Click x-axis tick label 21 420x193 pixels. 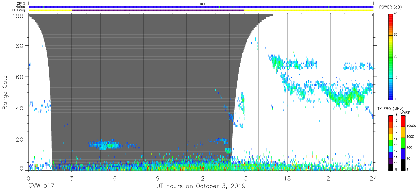pyautogui.click(x=330, y=178)
